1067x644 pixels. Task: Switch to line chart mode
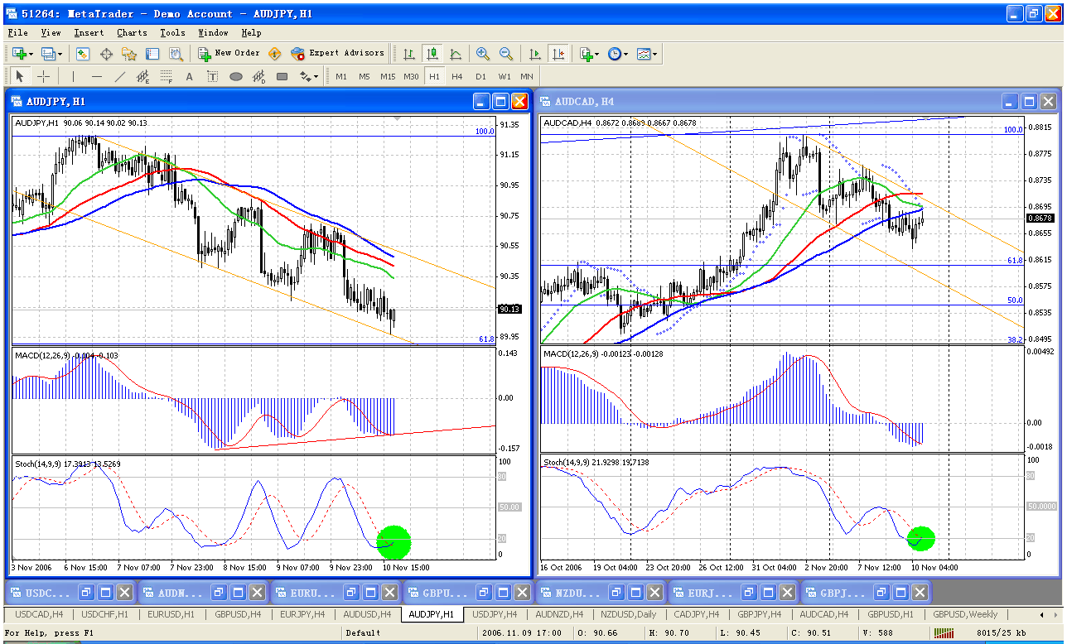[x=456, y=54]
